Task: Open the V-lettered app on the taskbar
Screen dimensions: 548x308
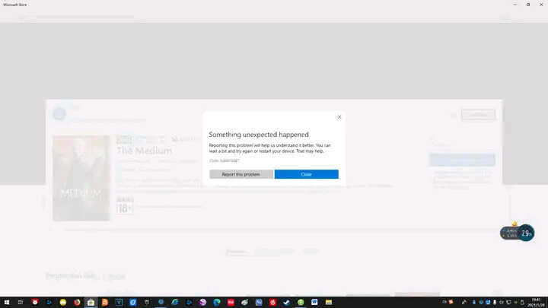Action: tap(119, 302)
